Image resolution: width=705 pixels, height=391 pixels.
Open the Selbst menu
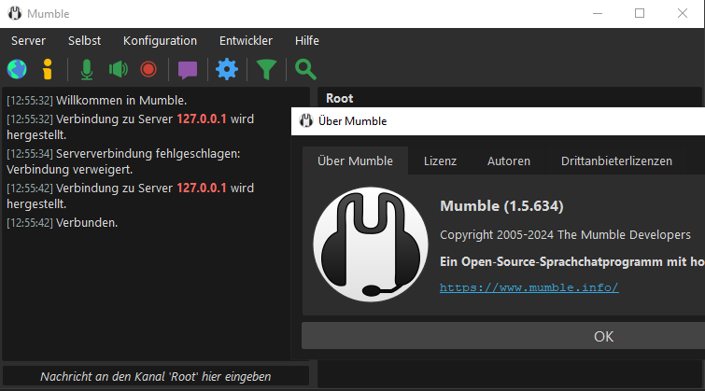pyautogui.click(x=85, y=41)
